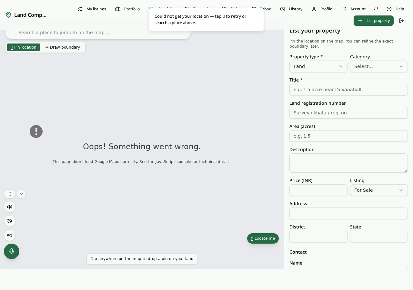Screen dimensions: 413x290
Task: Click the Land registration number field
Action: pos(348,113)
